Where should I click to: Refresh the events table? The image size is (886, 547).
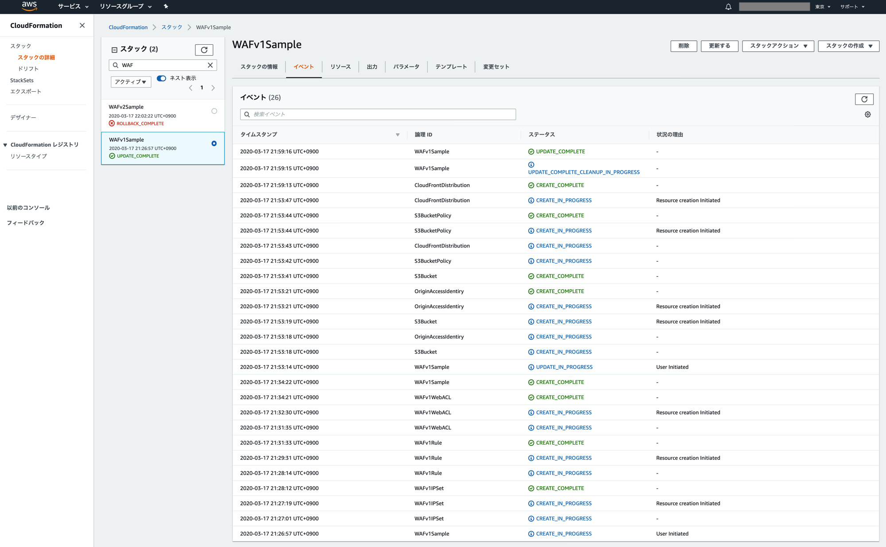tap(864, 99)
